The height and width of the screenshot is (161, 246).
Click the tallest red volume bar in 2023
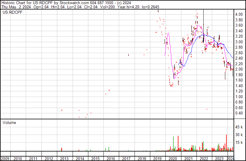[226, 143]
